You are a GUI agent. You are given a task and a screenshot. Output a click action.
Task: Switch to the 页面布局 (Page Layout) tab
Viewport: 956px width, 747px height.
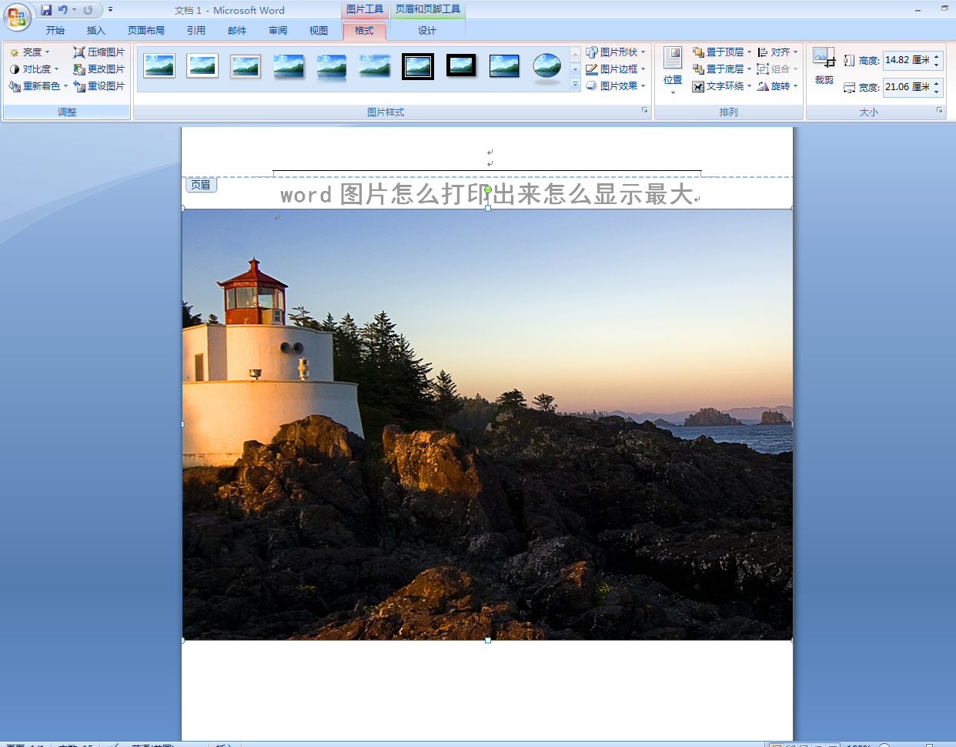[146, 31]
